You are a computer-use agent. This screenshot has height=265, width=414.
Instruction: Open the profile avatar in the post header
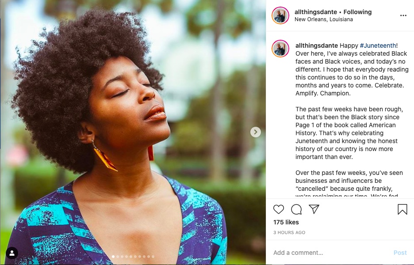tap(280, 15)
